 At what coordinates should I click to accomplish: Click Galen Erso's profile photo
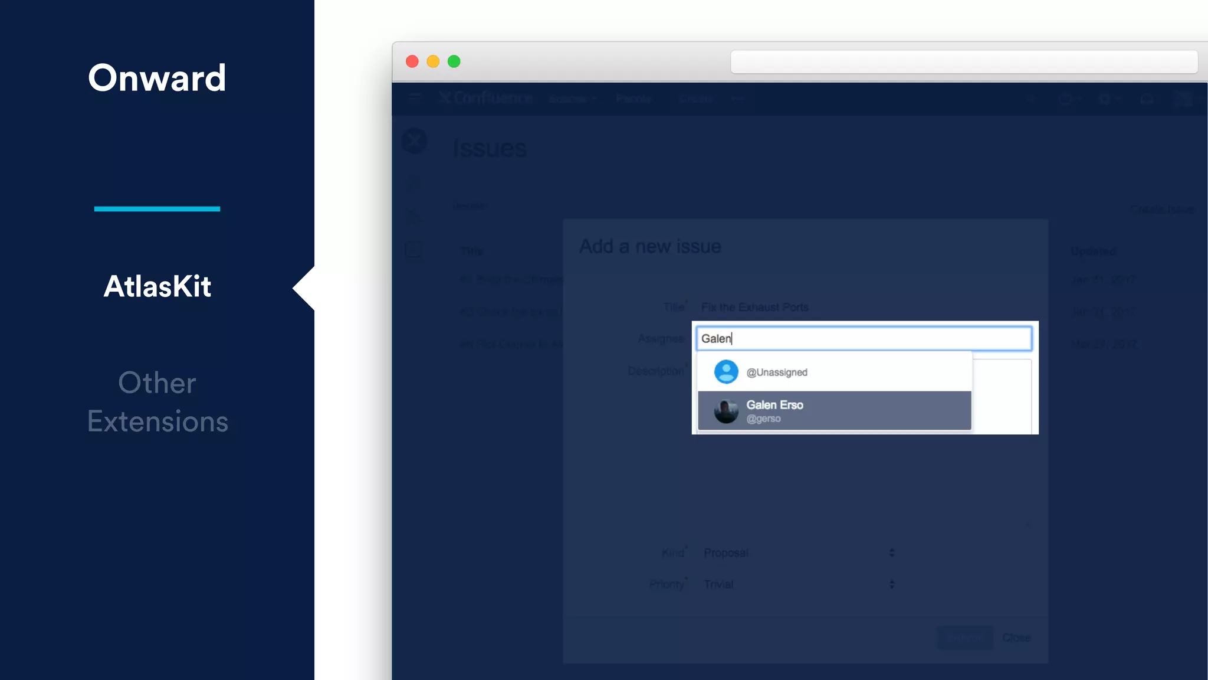tap(726, 411)
